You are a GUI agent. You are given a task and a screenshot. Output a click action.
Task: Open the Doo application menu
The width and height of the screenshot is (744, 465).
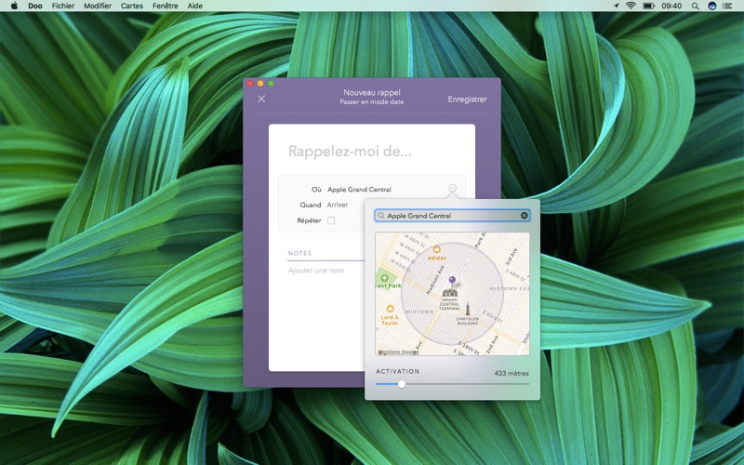(x=35, y=6)
